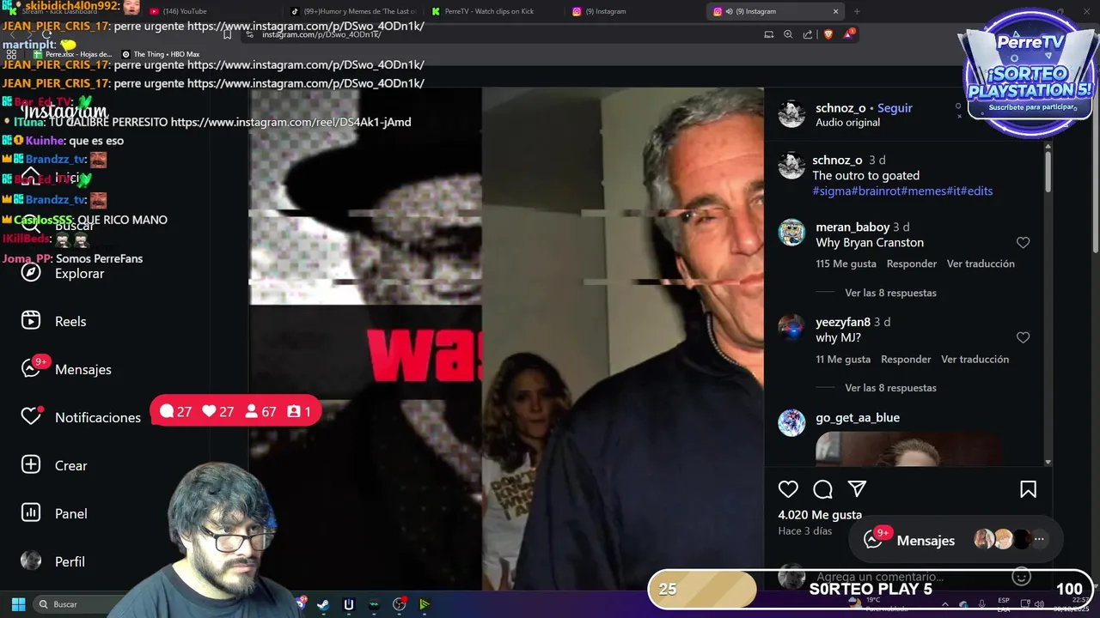Open Notificaciones heart icon in sidebar
Image resolution: width=1100 pixels, height=618 pixels.
[x=31, y=417]
